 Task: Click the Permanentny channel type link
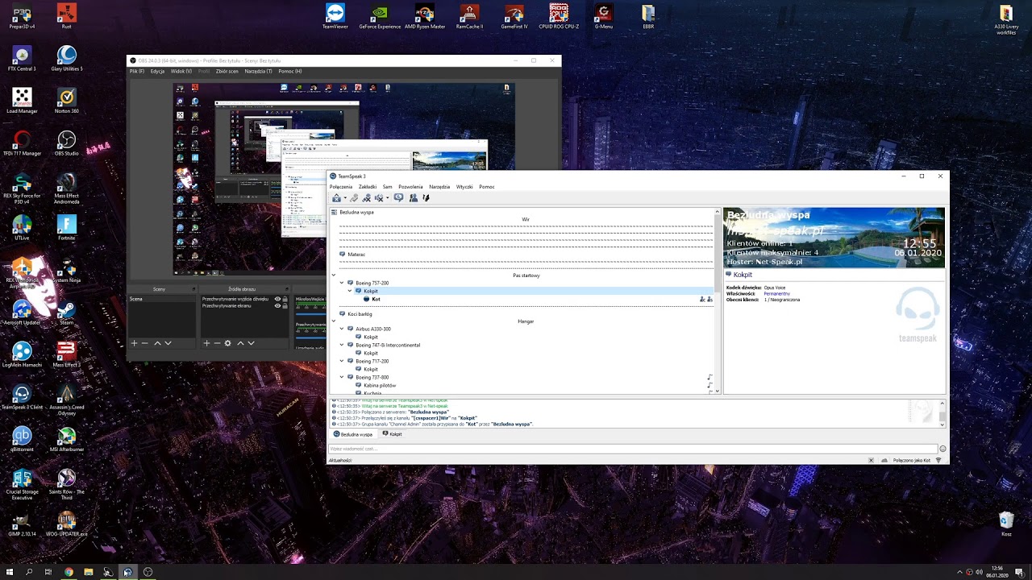[x=777, y=293]
